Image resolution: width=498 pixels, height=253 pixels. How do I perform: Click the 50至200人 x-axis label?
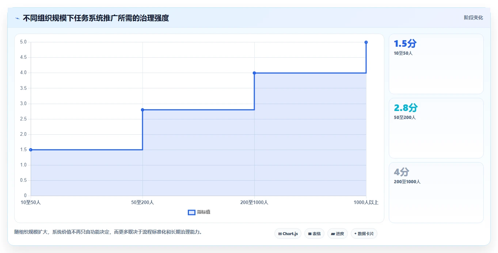pyautogui.click(x=142, y=202)
